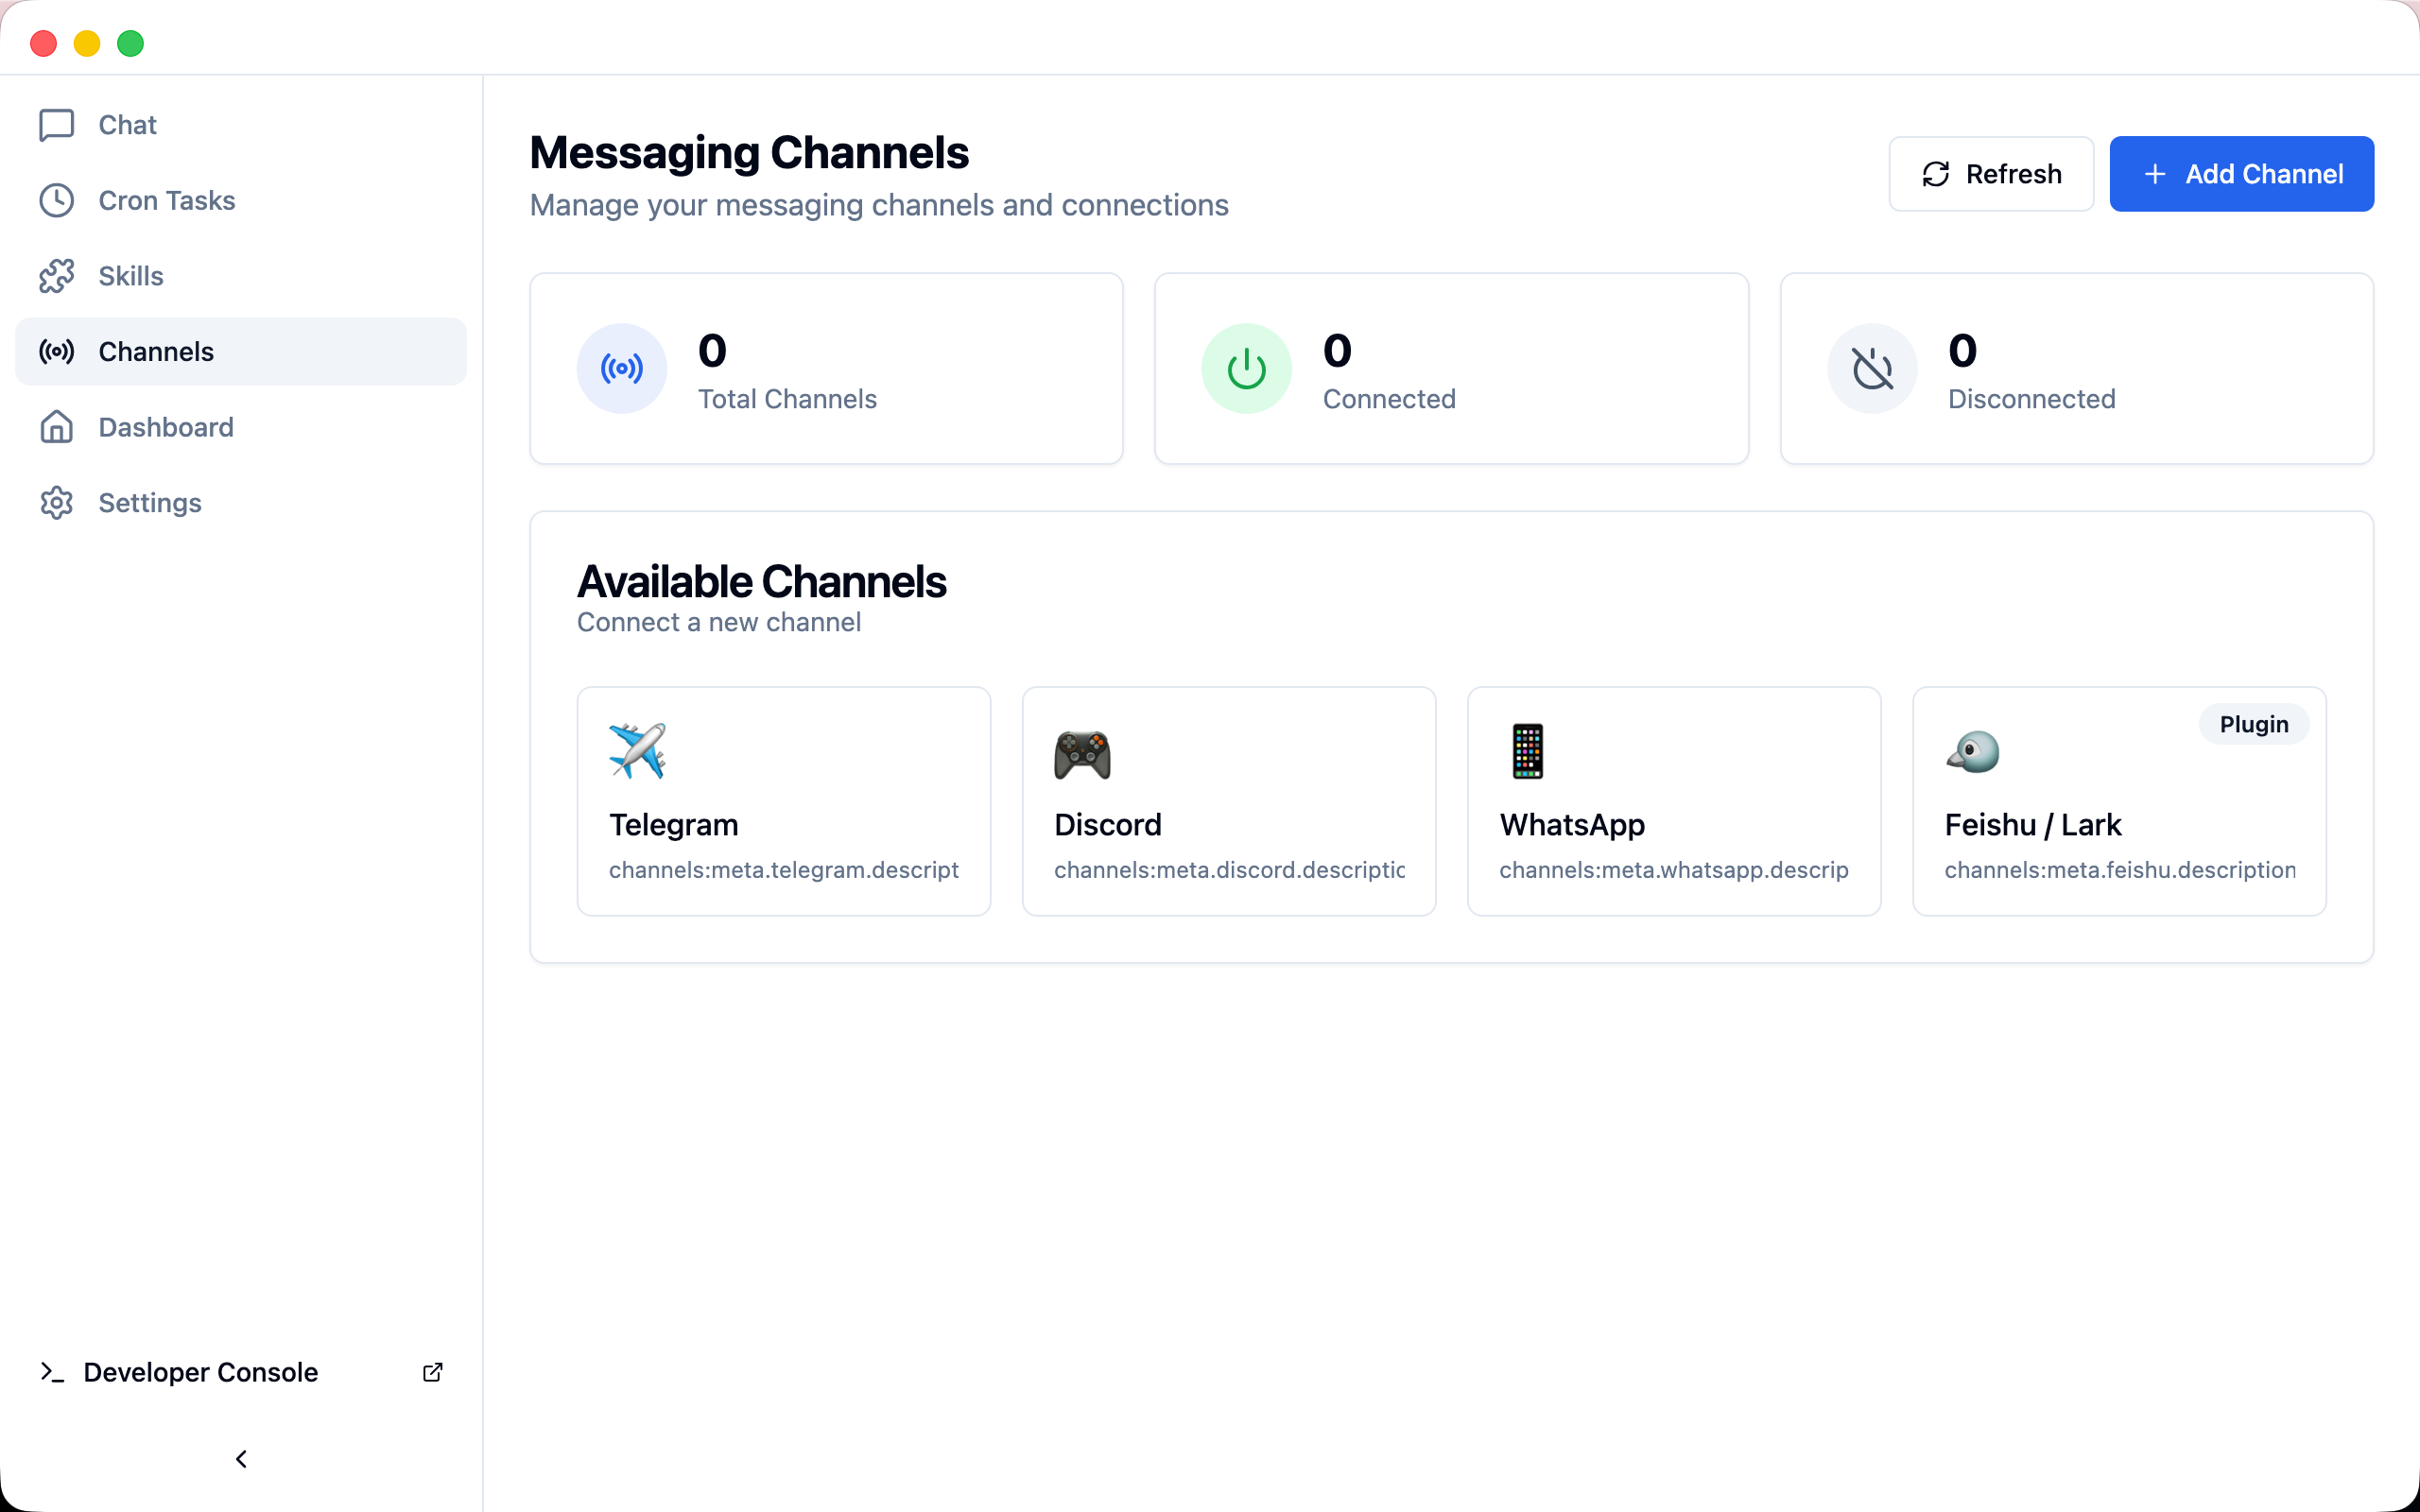Click the green macOS fullscreen button
This screenshot has height=1512, width=2420.
coord(130,43)
